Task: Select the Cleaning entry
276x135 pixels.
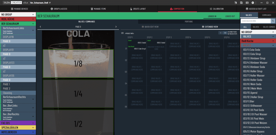Action: [x=18, y=93]
